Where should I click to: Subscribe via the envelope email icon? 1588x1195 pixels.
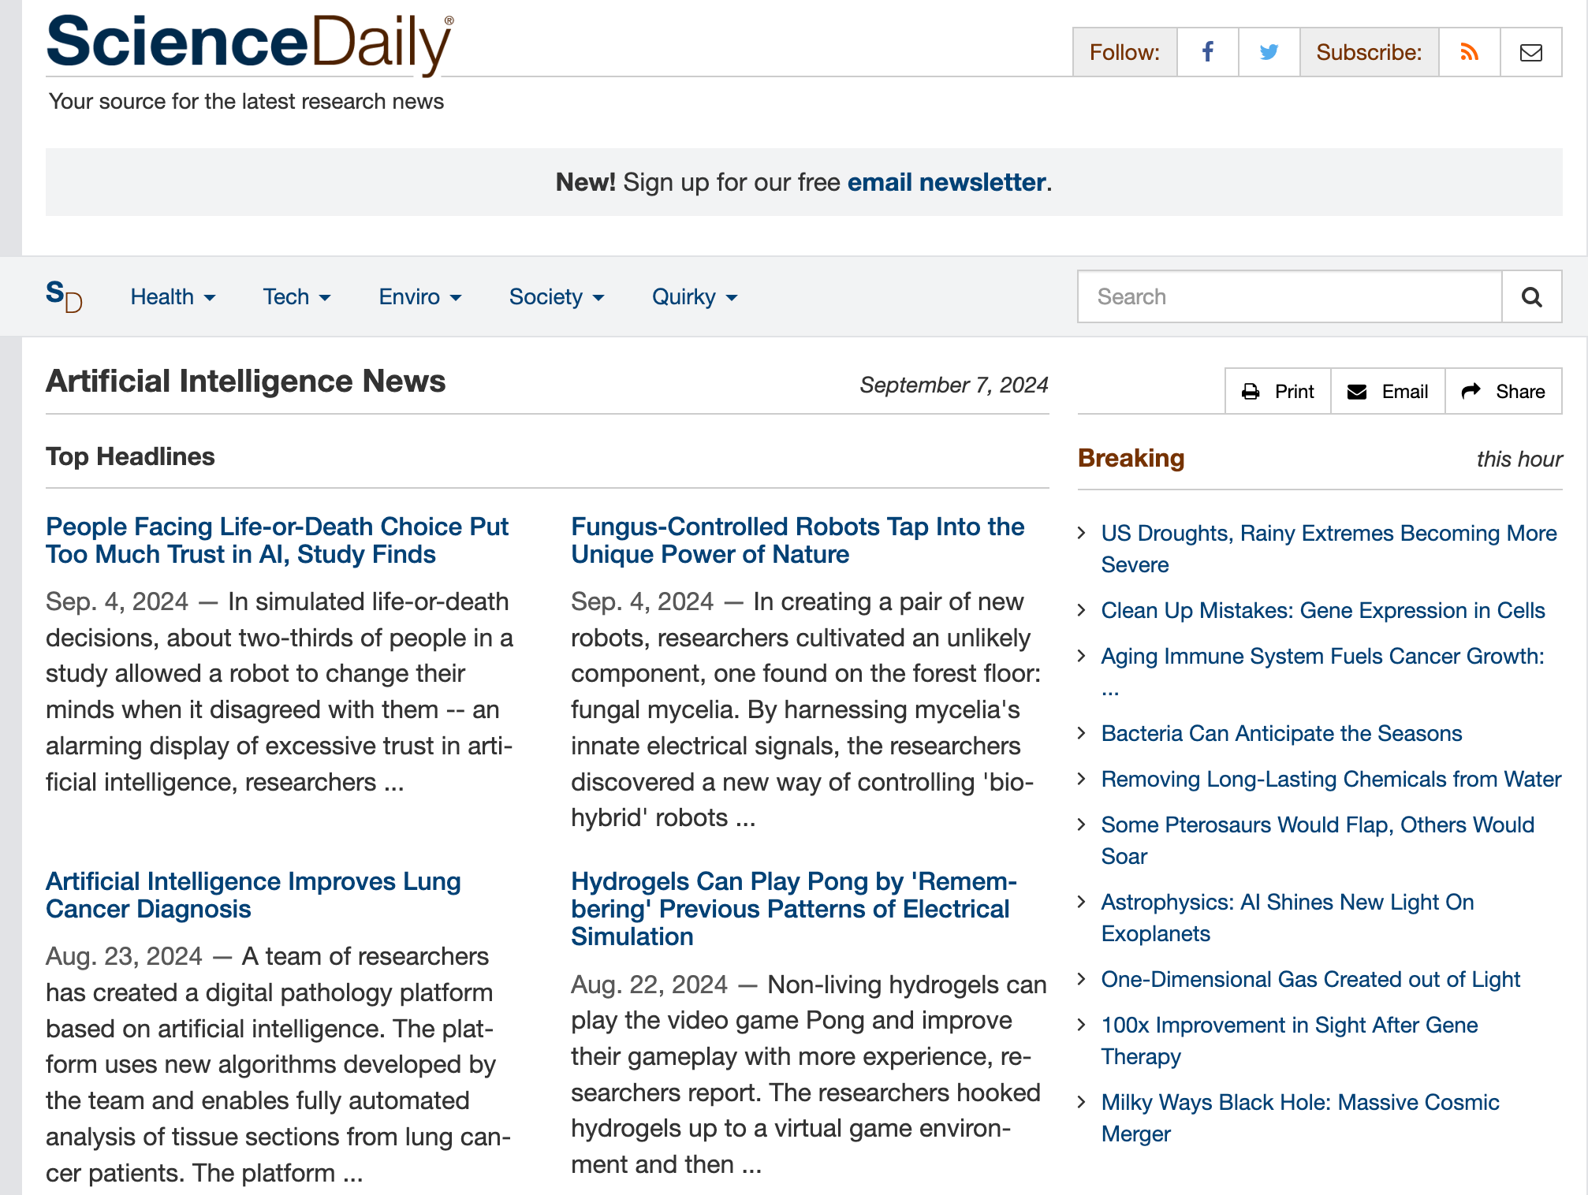pyautogui.click(x=1530, y=52)
